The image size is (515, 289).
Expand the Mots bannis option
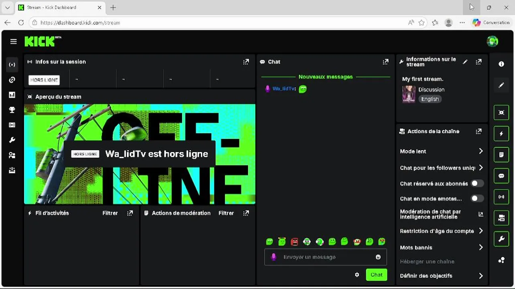pyautogui.click(x=442, y=247)
